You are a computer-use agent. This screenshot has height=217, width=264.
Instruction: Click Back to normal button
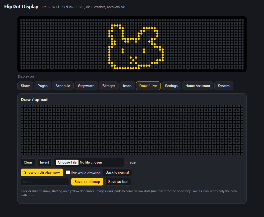click(x=117, y=173)
